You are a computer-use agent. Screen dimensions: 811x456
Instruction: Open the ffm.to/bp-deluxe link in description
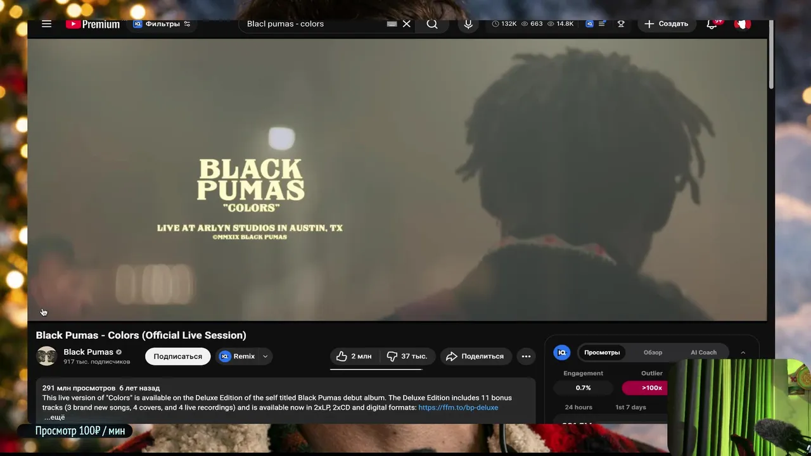(x=458, y=407)
